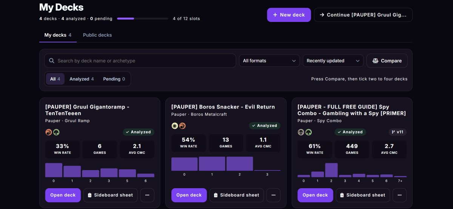
Task: Click the v11 version branch badge
Action: pos(398,132)
